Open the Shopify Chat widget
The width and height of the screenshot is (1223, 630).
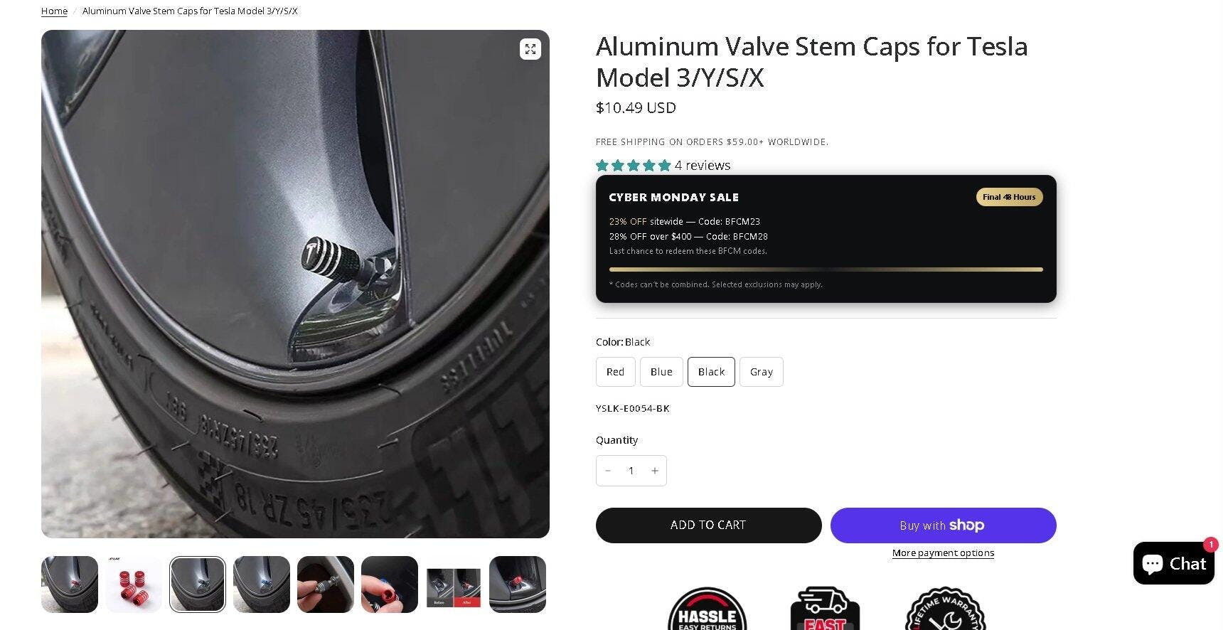(x=1173, y=563)
